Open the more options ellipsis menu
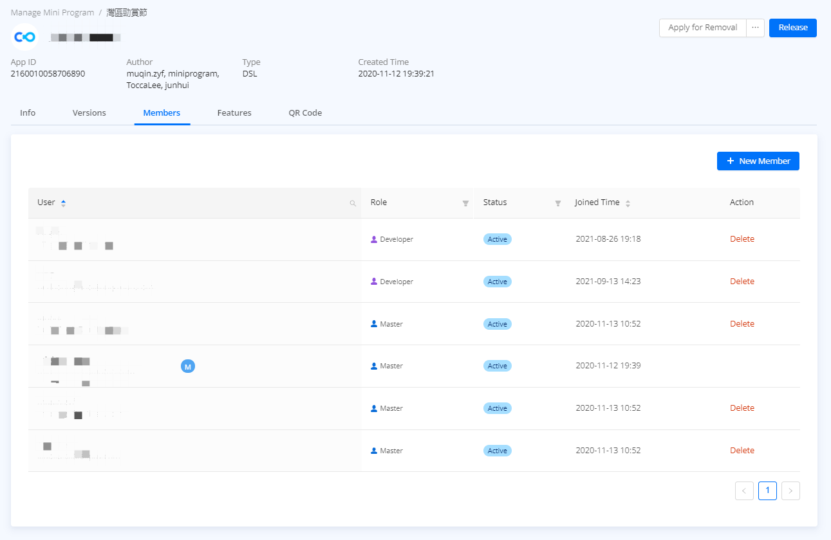The height and width of the screenshot is (540, 831). pos(755,28)
